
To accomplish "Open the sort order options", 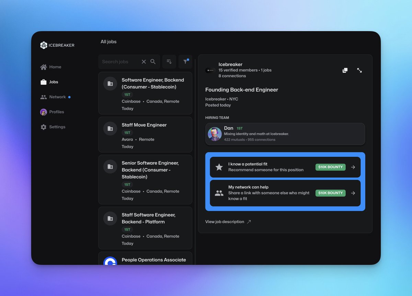I will [x=169, y=62].
